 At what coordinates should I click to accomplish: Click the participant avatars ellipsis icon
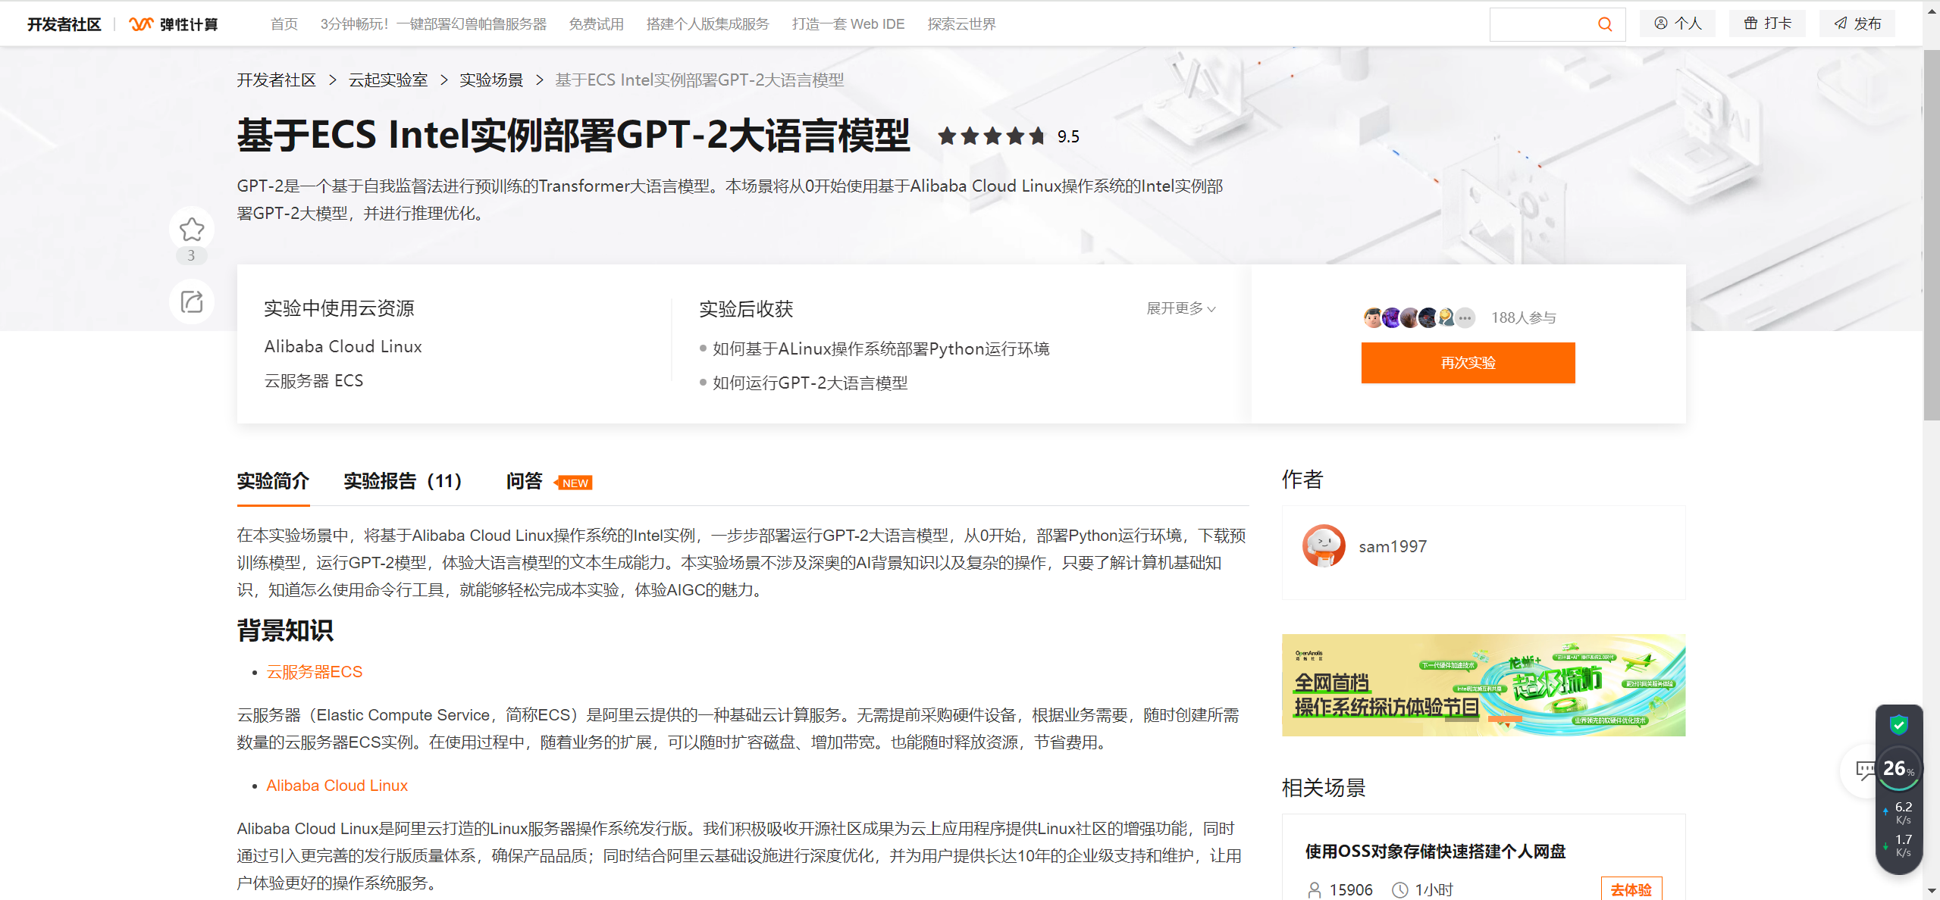pyautogui.click(x=1465, y=318)
